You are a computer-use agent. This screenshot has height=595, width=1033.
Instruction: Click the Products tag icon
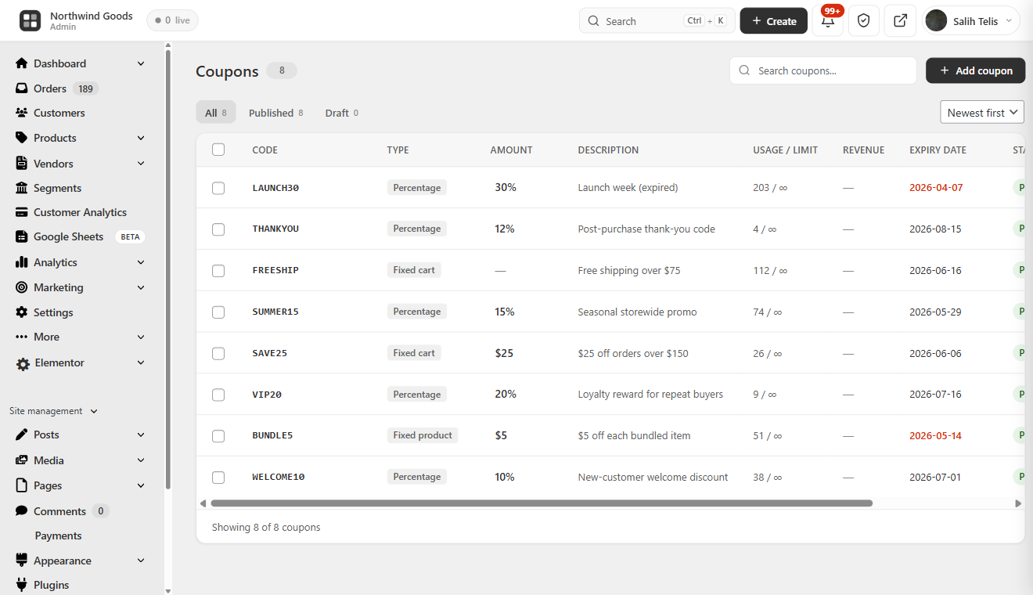pyautogui.click(x=22, y=138)
